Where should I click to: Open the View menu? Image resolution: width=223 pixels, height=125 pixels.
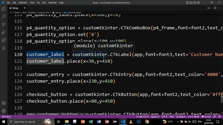click(x=32, y=2)
